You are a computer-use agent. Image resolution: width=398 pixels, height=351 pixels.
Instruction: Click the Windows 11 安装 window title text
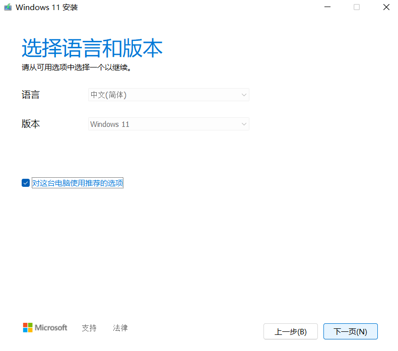pyautogui.click(x=47, y=8)
